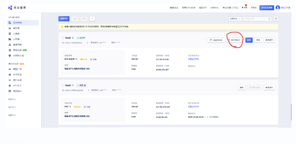Tick the checkbox for the running host instance
Viewport: 296px width, 144px height.
[x=63, y=38]
